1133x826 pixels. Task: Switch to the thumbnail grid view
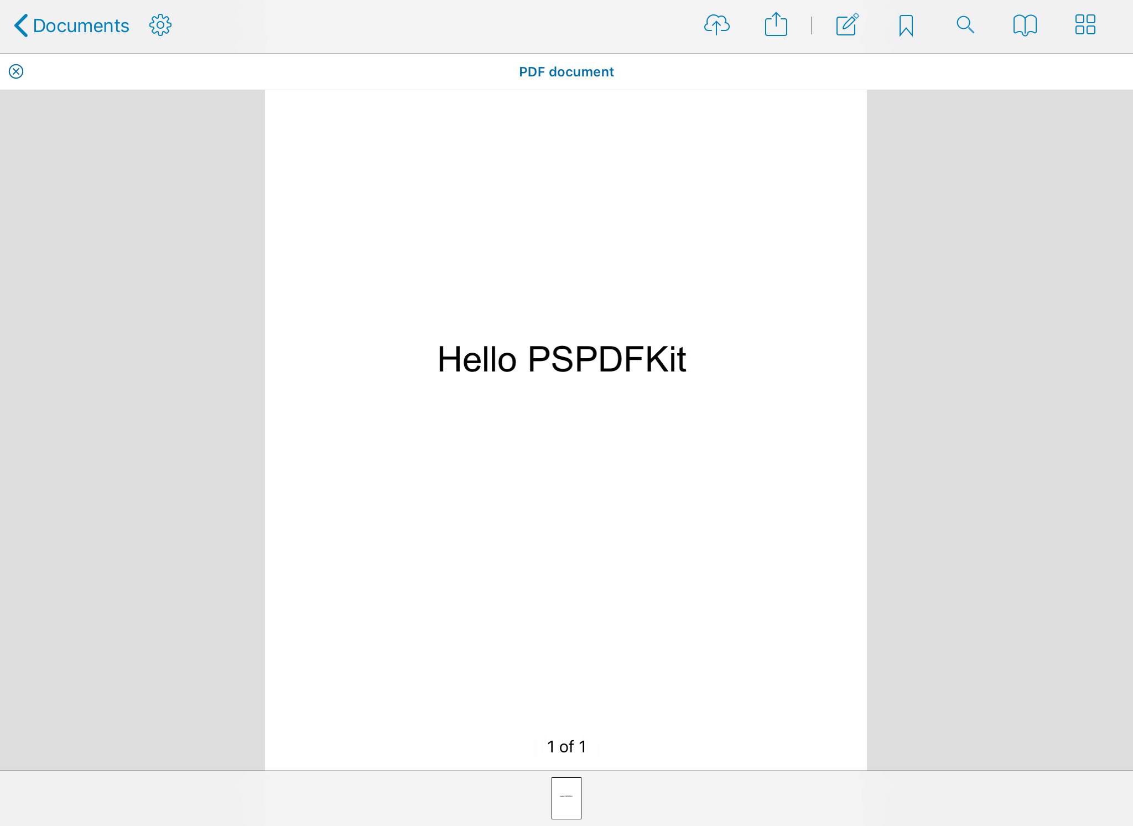1085,25
